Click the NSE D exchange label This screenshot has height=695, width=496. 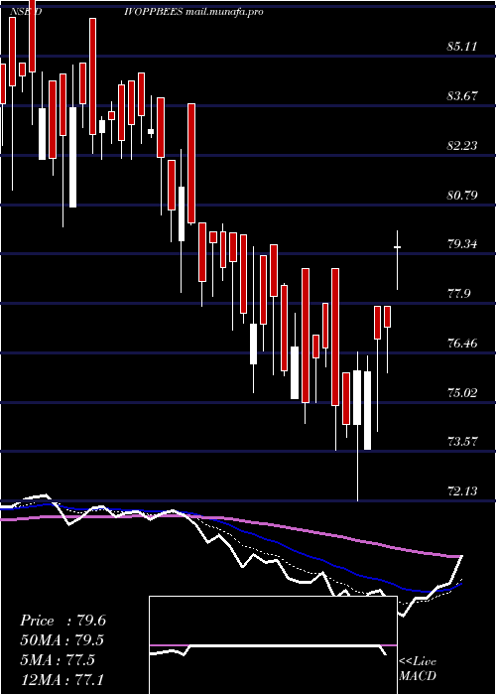[x=25, y=12]
